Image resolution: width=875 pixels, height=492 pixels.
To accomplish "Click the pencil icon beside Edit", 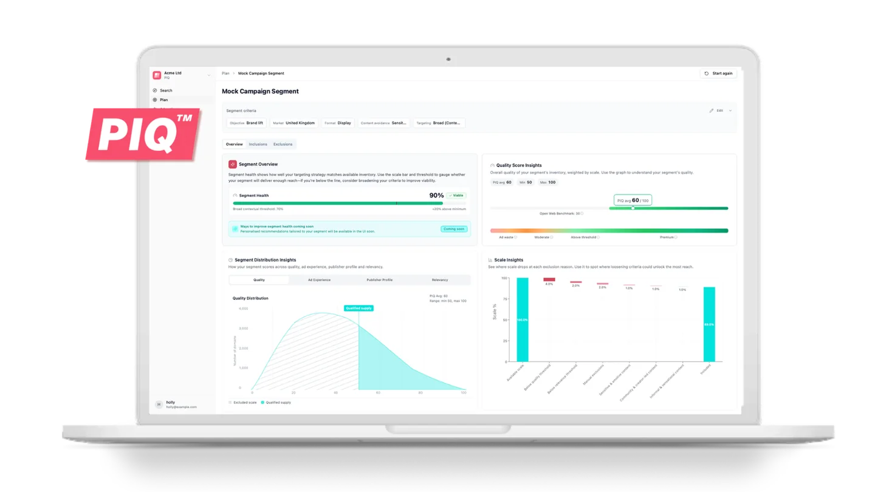I will coord(712,111).
